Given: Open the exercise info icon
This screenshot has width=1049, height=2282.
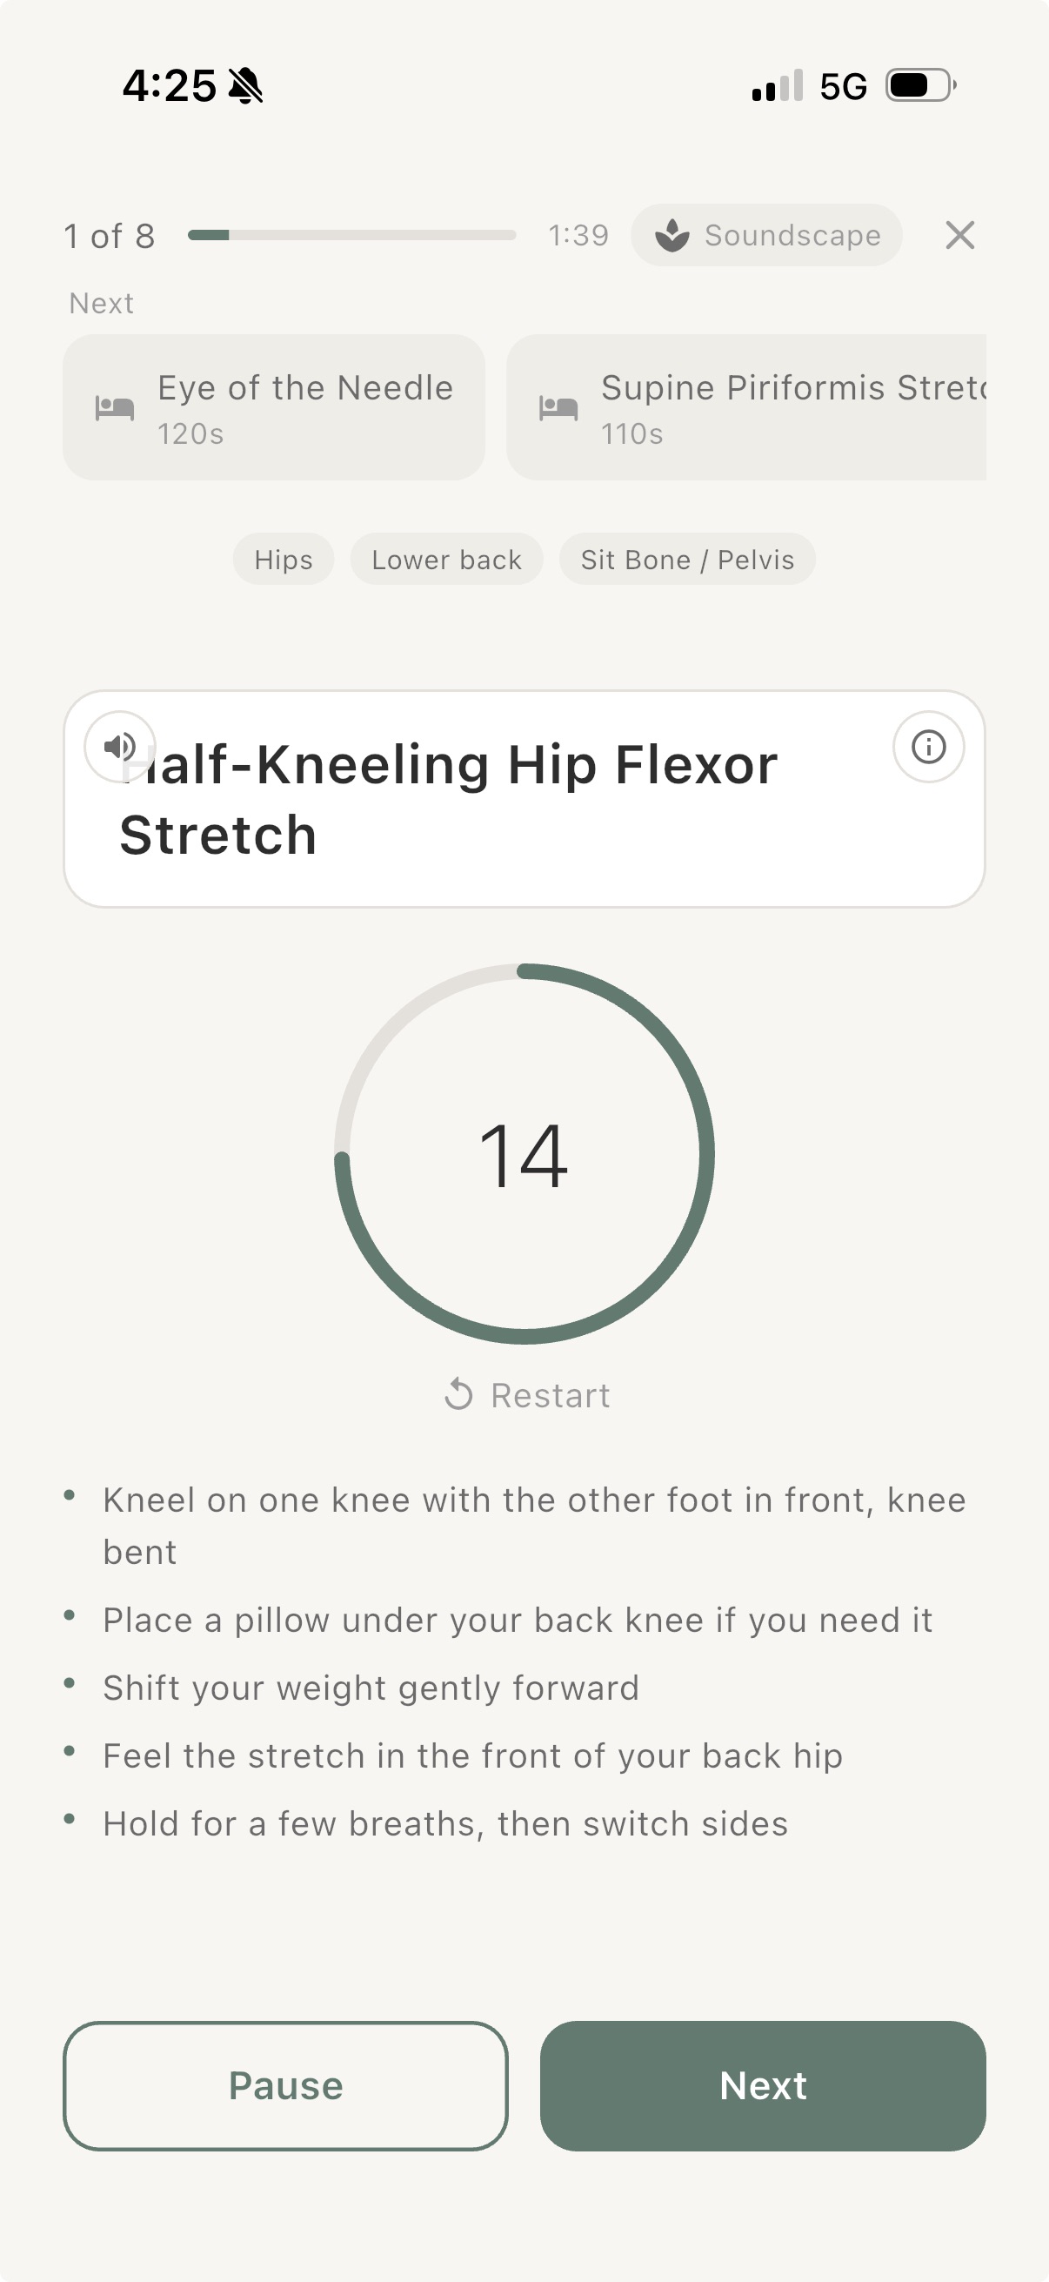Looking at the screenshot, I should (x=928, y=747).
